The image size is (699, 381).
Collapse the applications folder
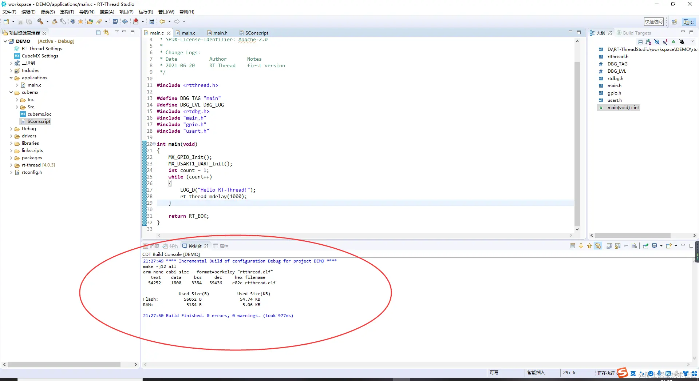coord(11,78)
